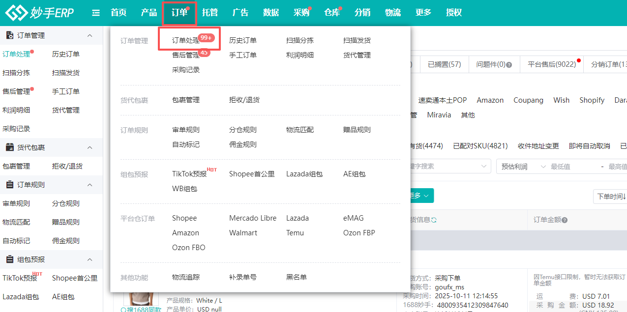Click the help icon beside 问题件(0)

pos(509,64)
